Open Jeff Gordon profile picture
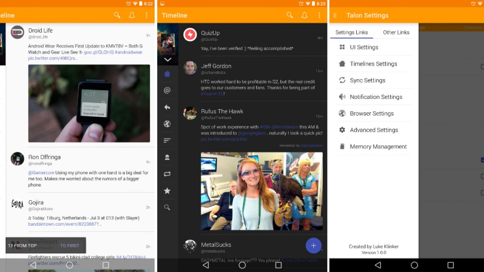Viewport: 484px width, 272px height. pos(190,68)
